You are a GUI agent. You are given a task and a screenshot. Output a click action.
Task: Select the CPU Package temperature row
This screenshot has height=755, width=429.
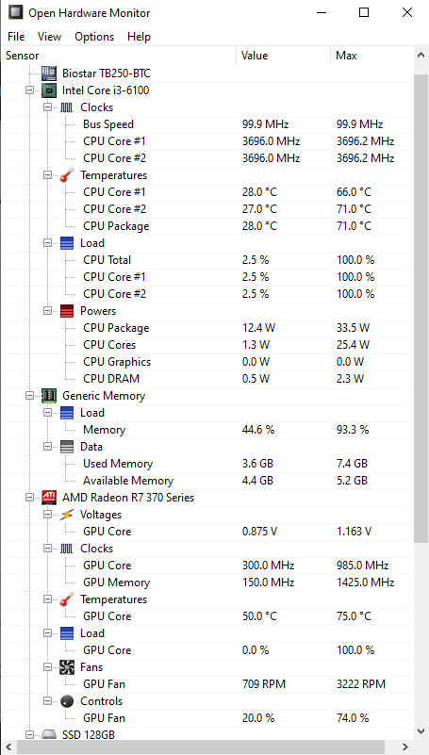pyautogui.click(x=208, y=226)
